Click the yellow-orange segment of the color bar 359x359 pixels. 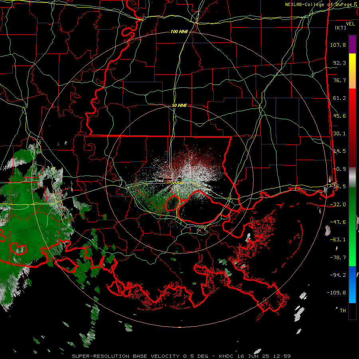pyautogui.click(x=352, y=71)
